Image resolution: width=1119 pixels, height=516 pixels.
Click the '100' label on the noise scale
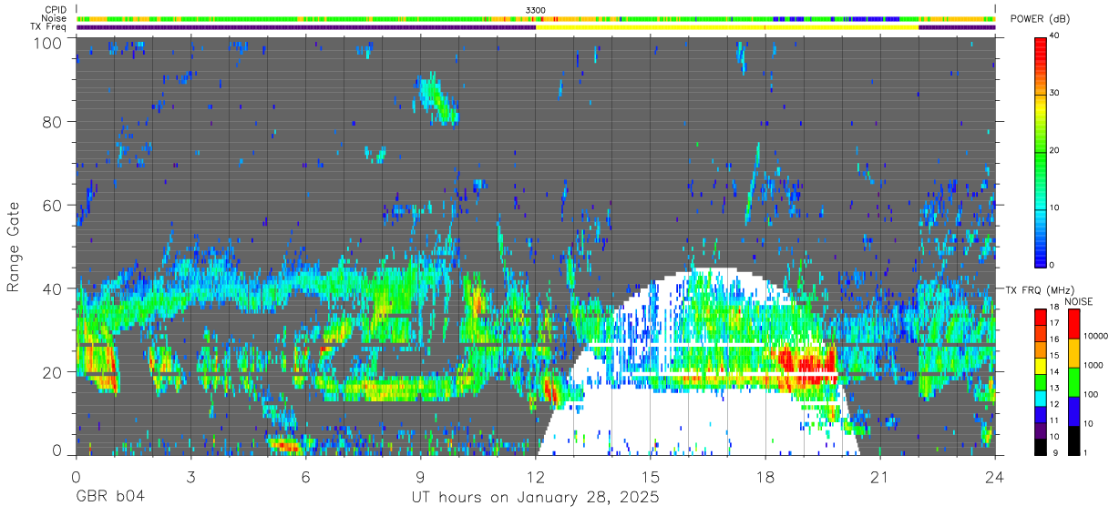(x=1091, y=395)
